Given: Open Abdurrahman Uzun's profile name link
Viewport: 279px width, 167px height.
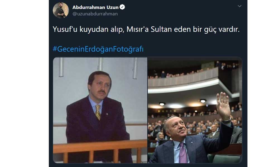Looking at the screenshot, I should click(x=95, y=7).
